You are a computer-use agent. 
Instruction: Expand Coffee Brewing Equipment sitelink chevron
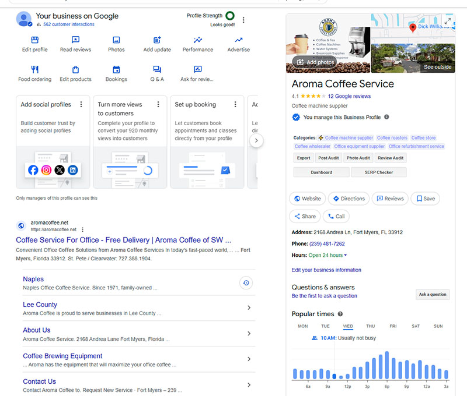coord(249,359)
